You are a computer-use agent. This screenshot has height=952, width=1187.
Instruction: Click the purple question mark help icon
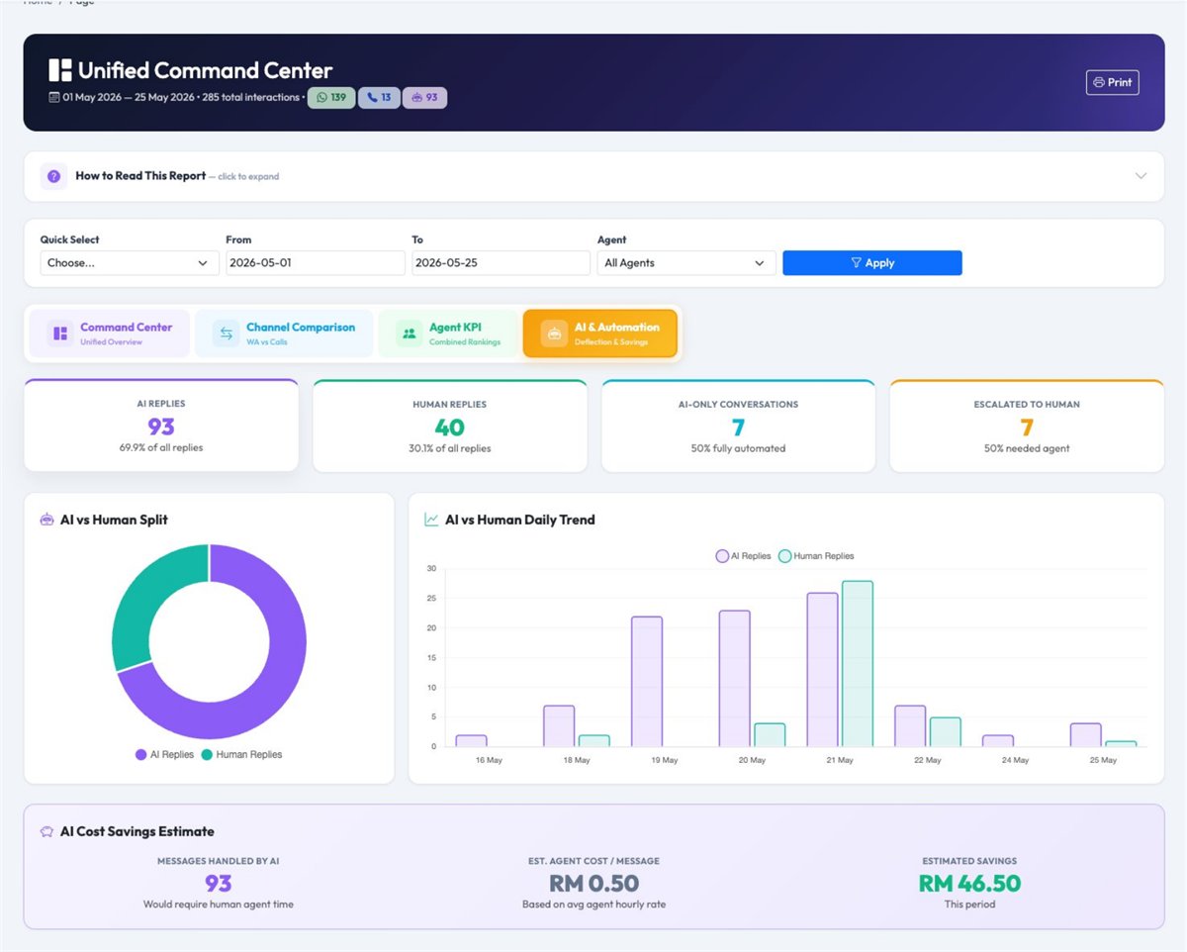coord(54,176)
